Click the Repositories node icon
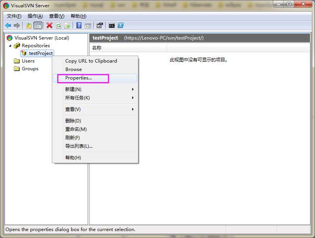315x238 pixels. 17,46
